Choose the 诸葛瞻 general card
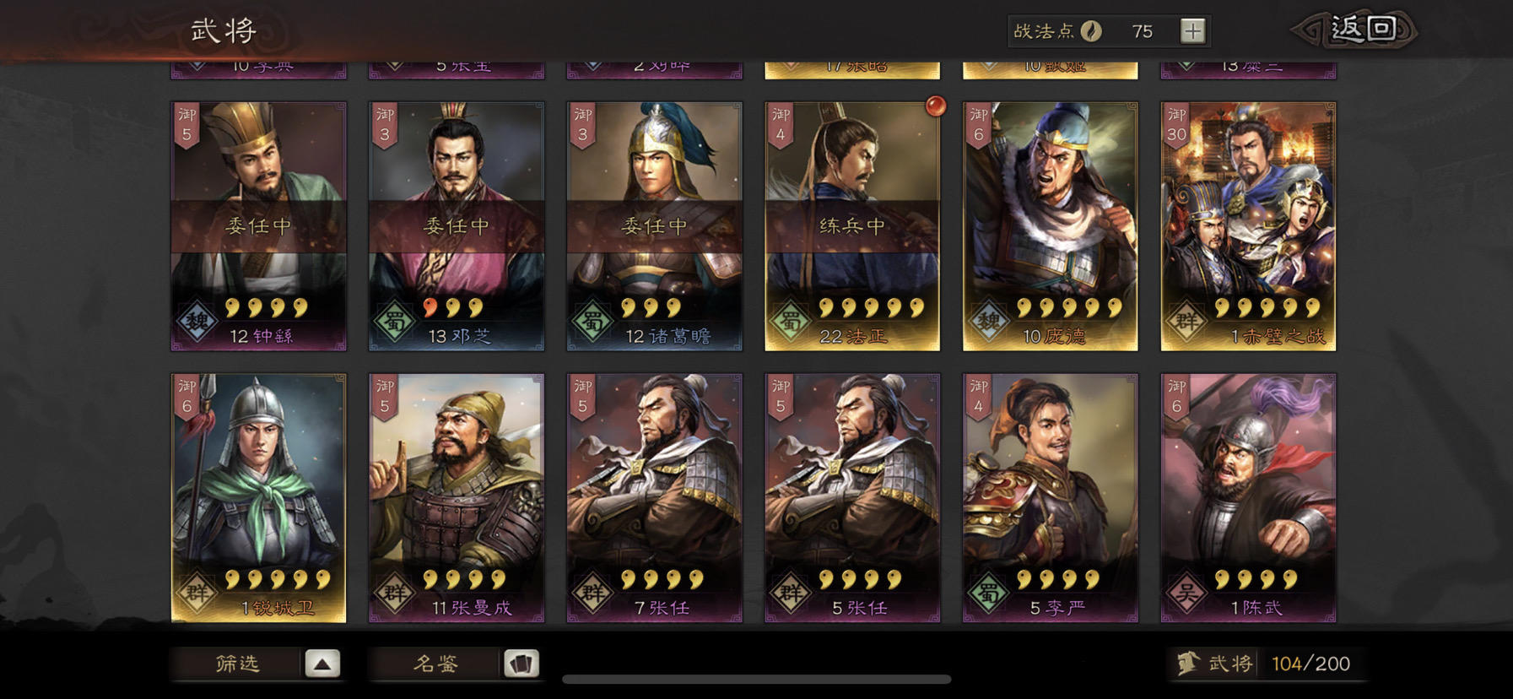This screenshot has width=1513, height=699. pyautogui.click(x=655, y=226)
